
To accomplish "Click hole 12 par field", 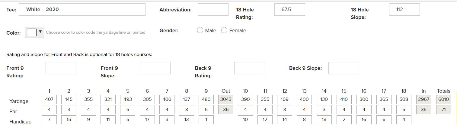I will [285, 110].
